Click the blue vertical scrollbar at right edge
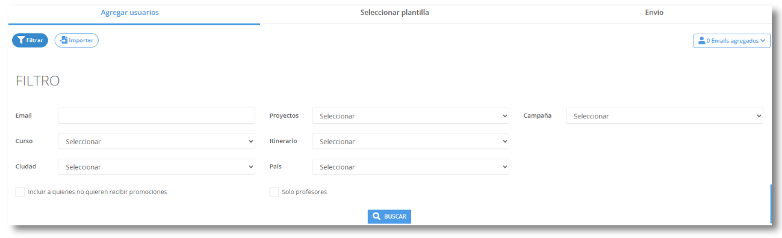 (771, 204)
